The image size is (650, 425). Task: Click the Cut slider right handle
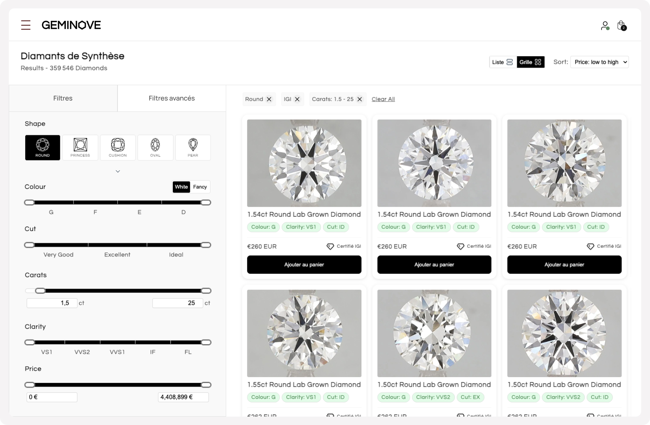click(x=206, y=245)
